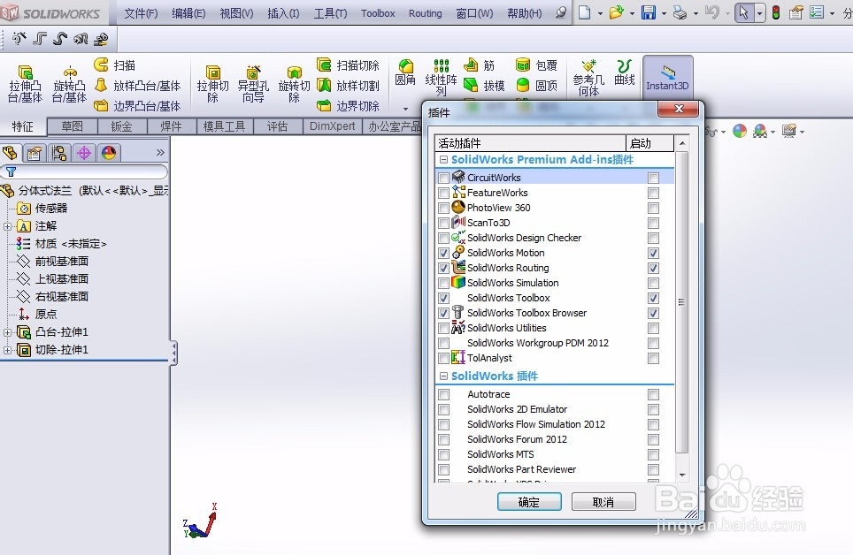Select the 拉伸凸台/基体 extrude boss tool
This screenshot has height=555, width=853.
pos(25,84)
